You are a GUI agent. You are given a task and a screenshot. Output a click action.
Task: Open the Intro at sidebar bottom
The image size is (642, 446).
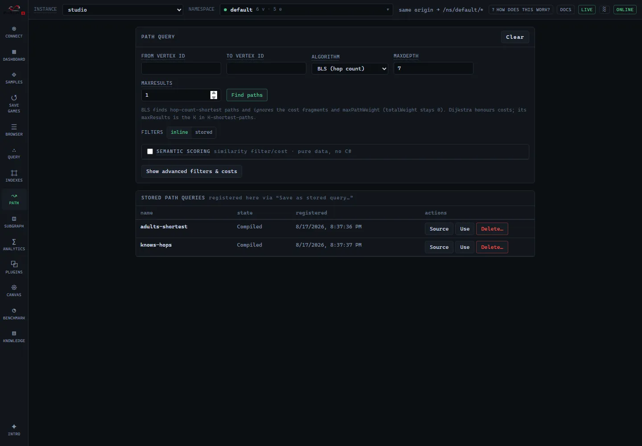[x=14, y=430]
